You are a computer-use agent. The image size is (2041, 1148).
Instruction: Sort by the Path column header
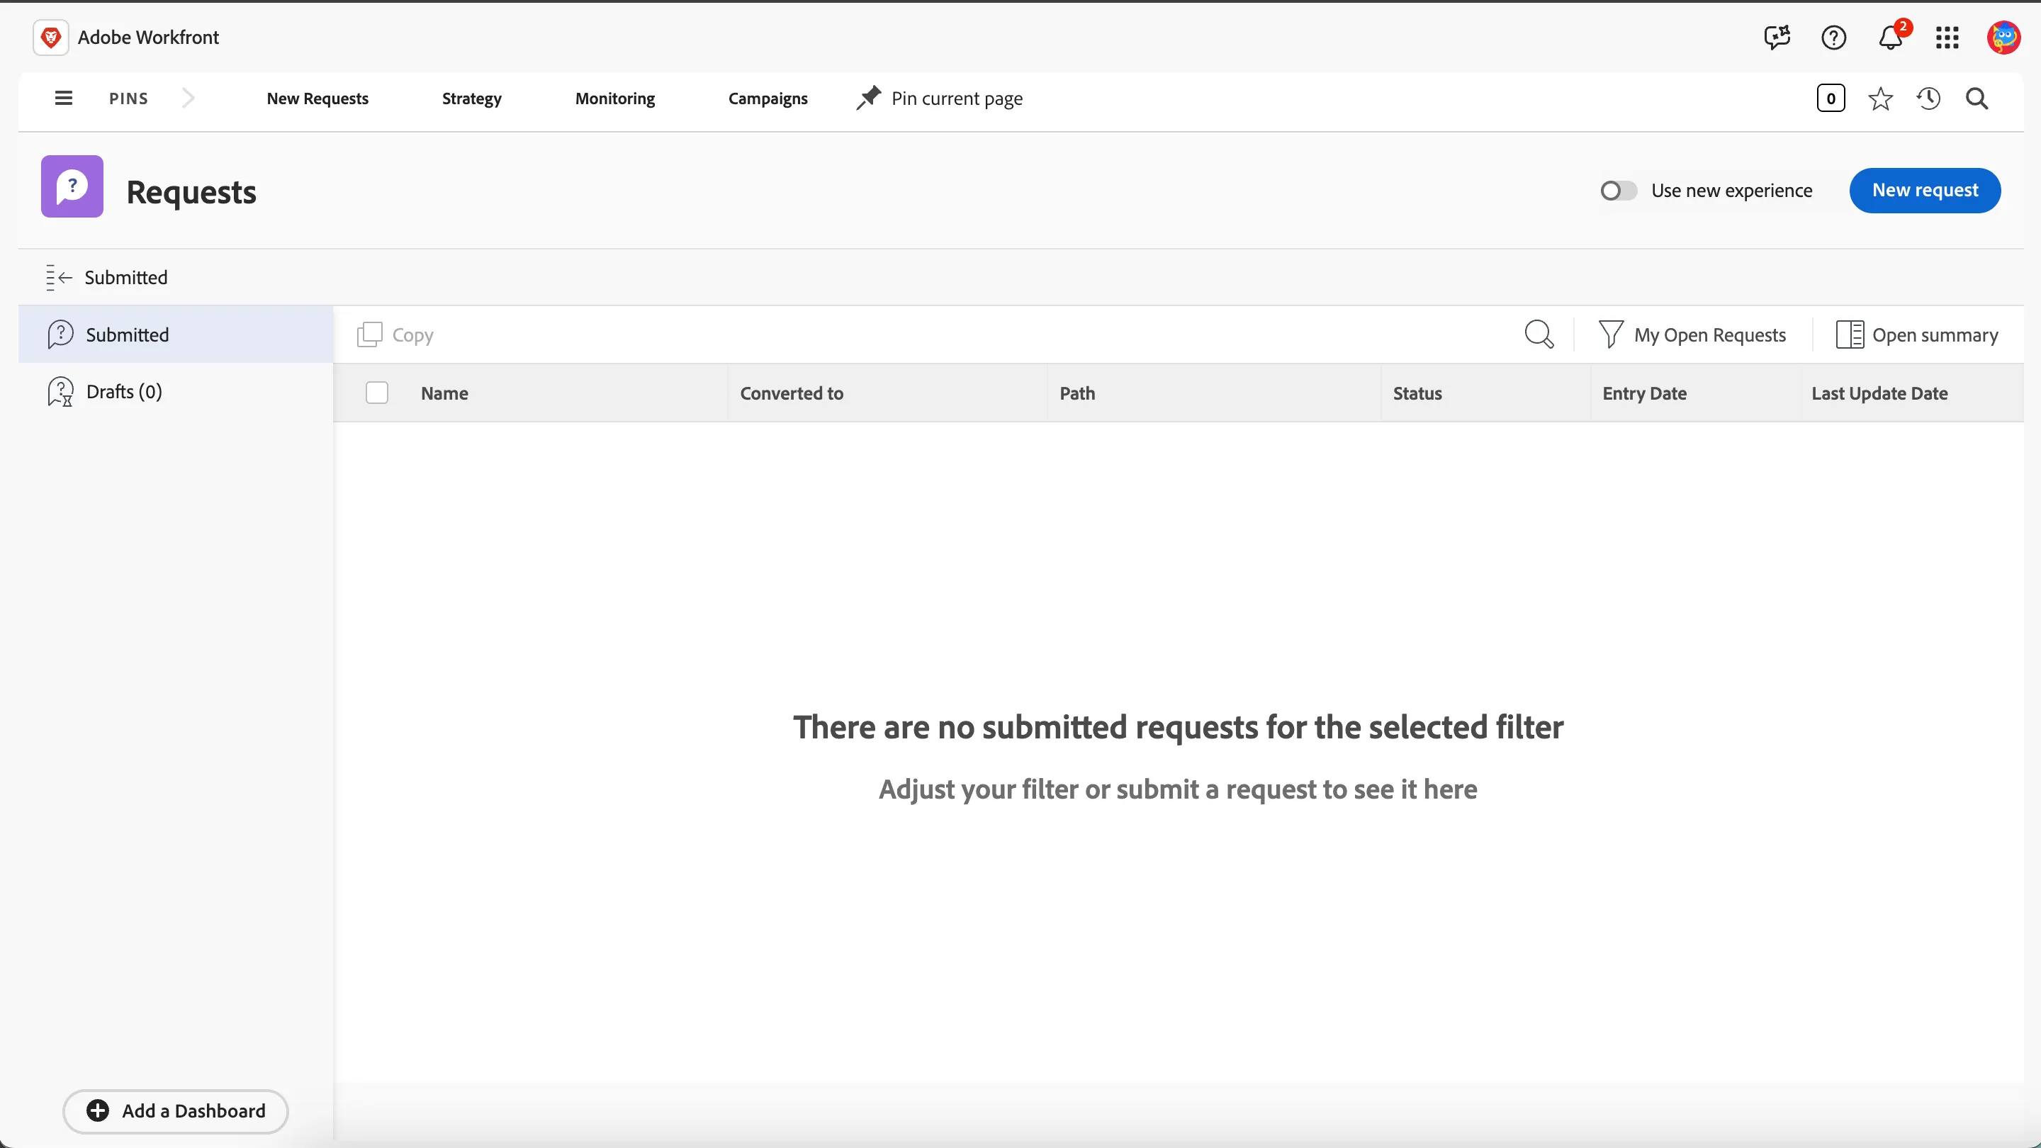tap(1076, 393)
